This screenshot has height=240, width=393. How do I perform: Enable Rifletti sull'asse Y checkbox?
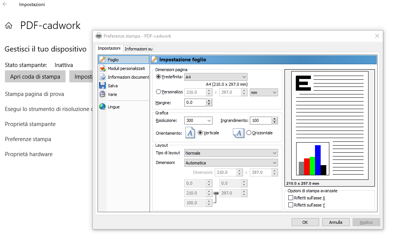pyautogui.click(x=291, y=205)
